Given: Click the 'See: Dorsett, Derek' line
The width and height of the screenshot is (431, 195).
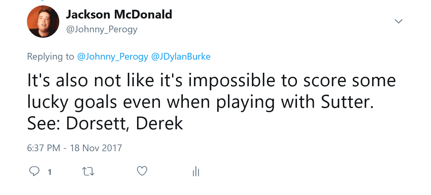Looking at the screenshot, I should (105, 124).
